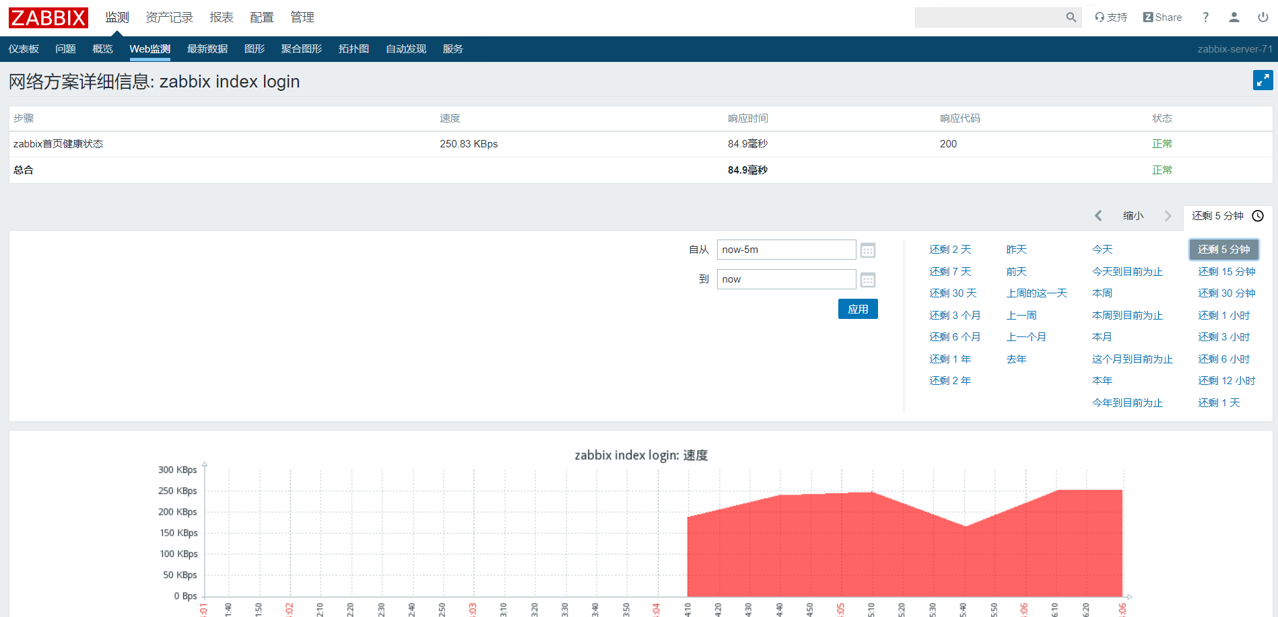Toggle fullscreen kiosk mode icon
This screenshot has height=617, width=1278.
tap(1263, 80)
